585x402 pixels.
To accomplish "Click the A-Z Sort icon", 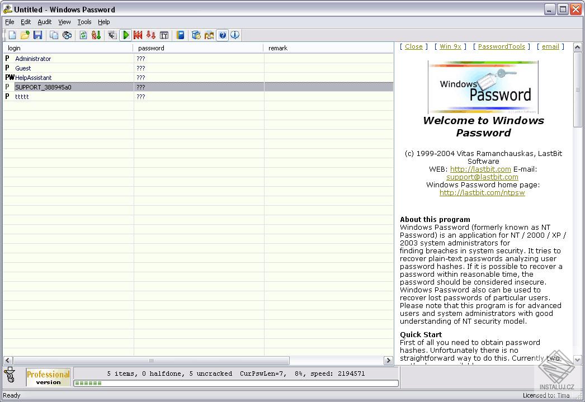I will (x=96, y=35).
